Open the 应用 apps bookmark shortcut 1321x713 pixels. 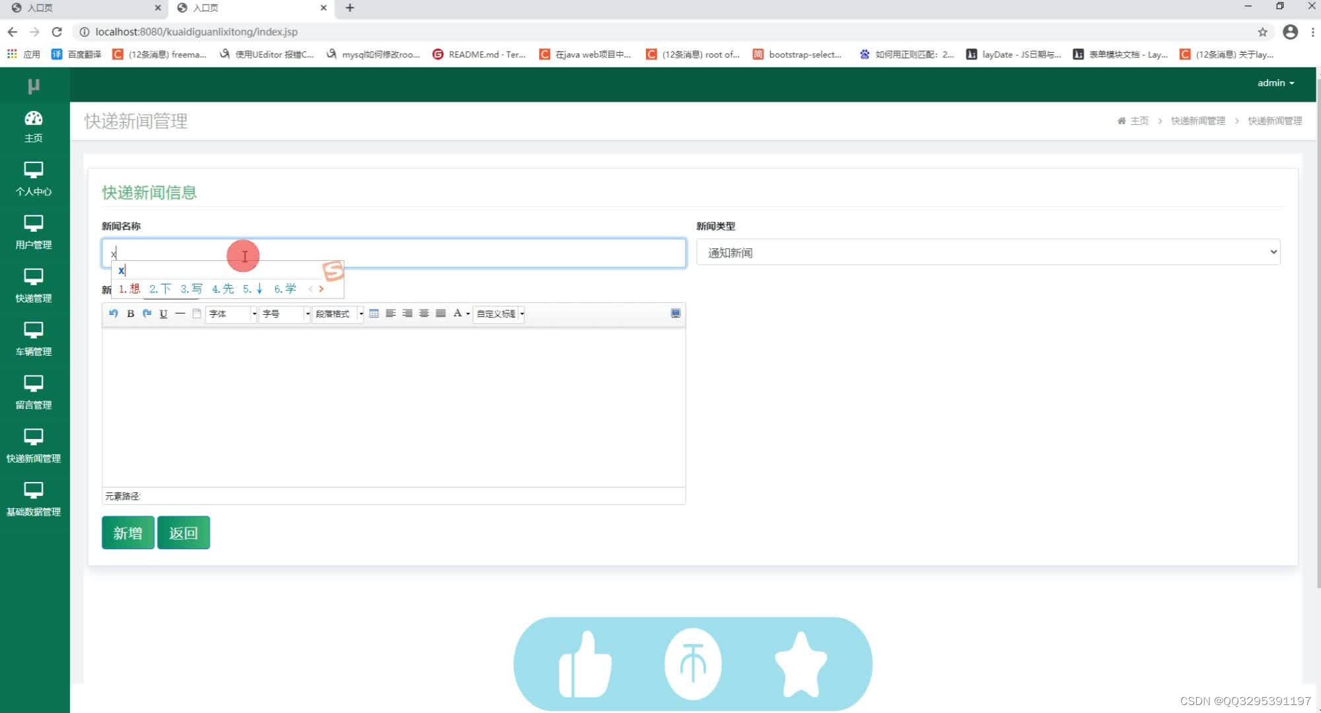[x=24, y=54]
